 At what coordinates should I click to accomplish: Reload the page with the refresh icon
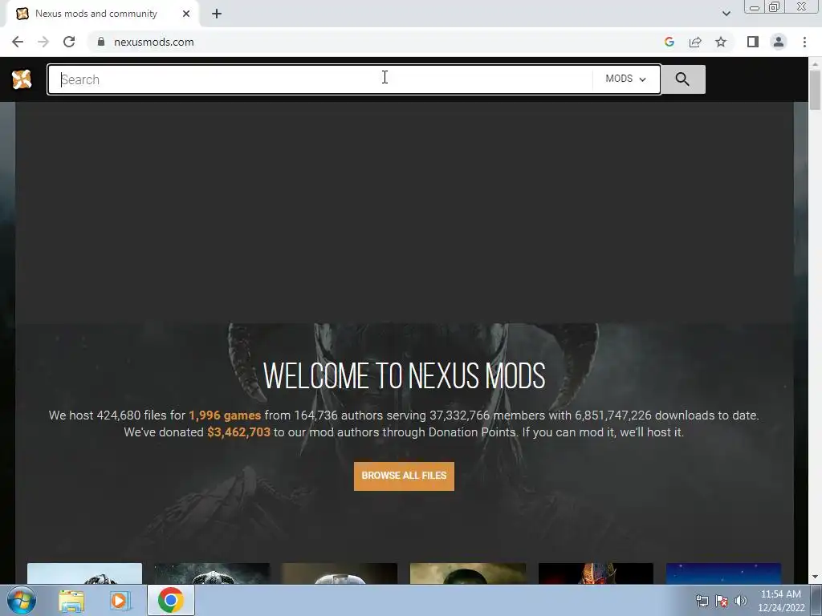69,42
